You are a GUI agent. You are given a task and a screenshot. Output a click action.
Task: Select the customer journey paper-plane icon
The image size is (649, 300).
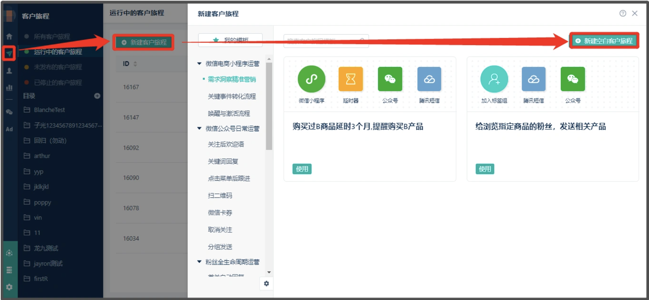(9, 53)
